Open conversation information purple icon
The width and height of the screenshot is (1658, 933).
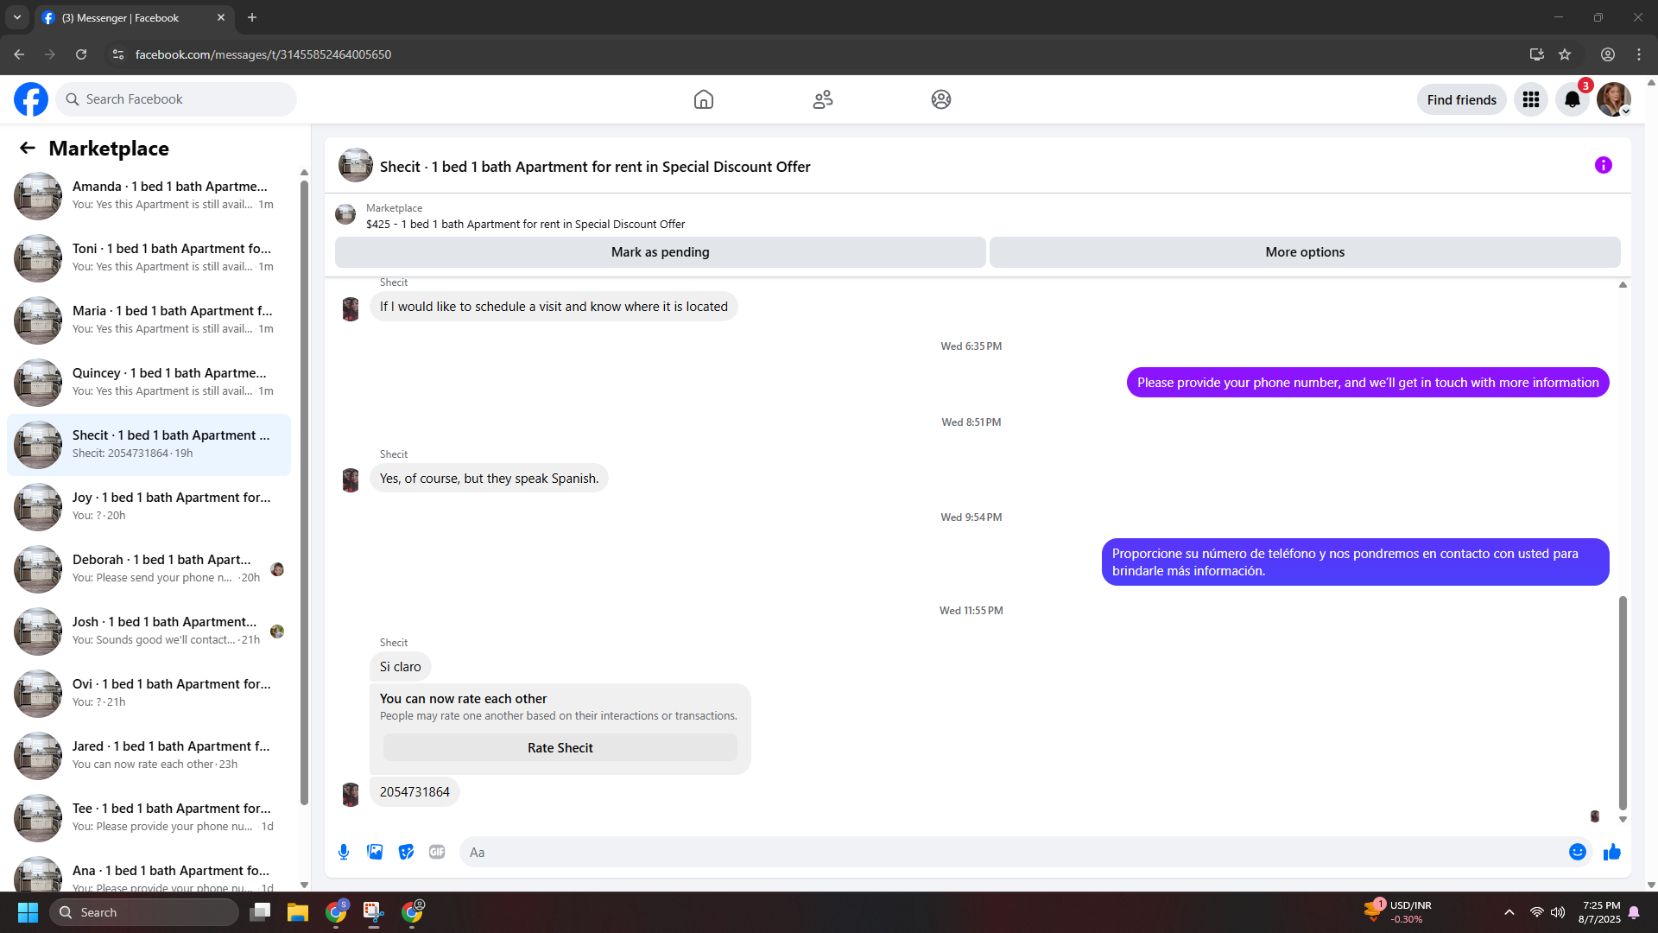pyautogui.click(x=1604, y=165)
